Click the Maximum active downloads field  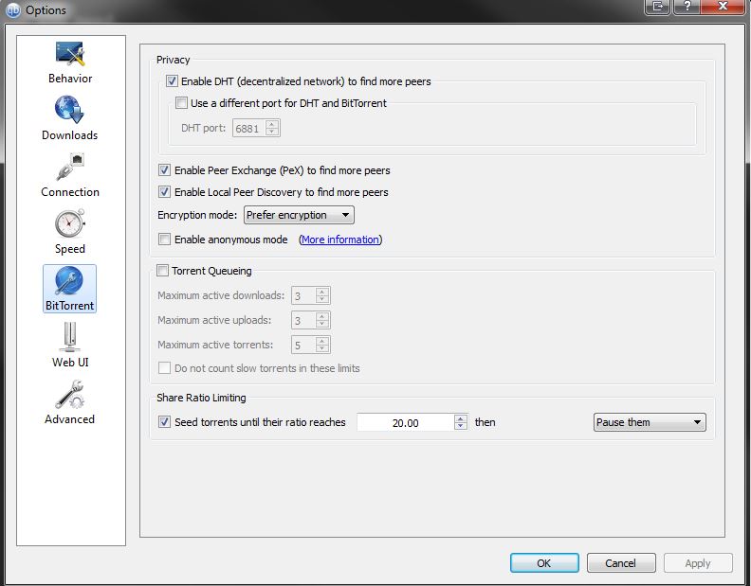[x=303, y=295]
